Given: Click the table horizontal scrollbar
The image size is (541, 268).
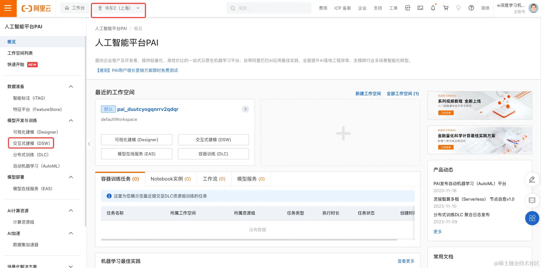Looking at the screenshot, I should click(x=249, y=240).
